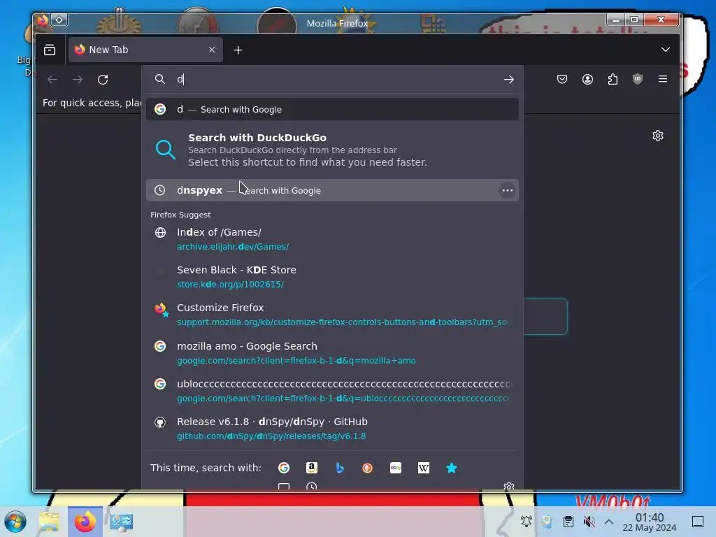
Task: Click the archive.elijahr.dev/Games/ URL
Action: coord(233,247)
